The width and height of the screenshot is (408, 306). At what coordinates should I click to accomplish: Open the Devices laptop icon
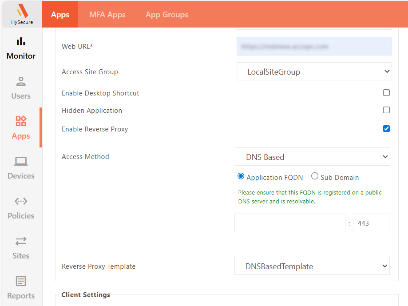[21, 162]
